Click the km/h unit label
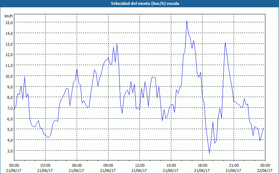The image size is (279, 174). point(8,16)
